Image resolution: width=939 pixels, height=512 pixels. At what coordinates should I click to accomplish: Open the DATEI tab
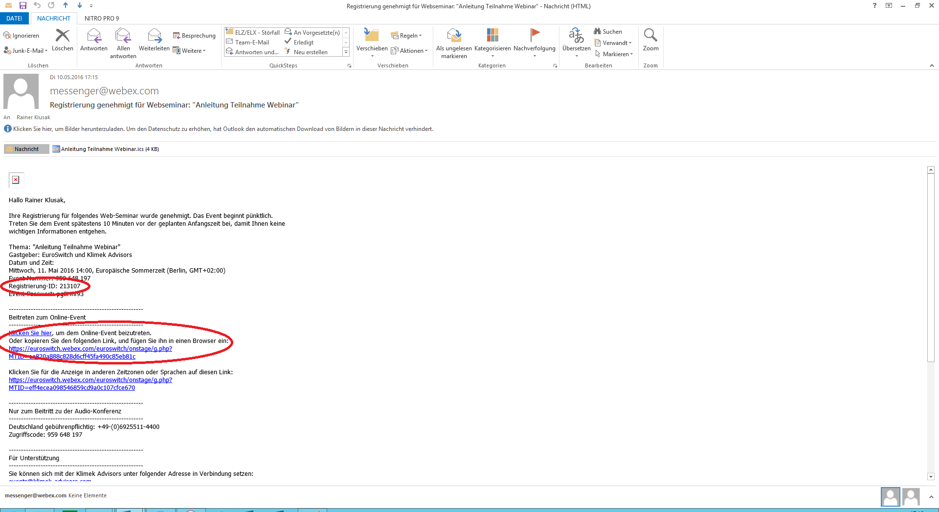coord(14,18)
